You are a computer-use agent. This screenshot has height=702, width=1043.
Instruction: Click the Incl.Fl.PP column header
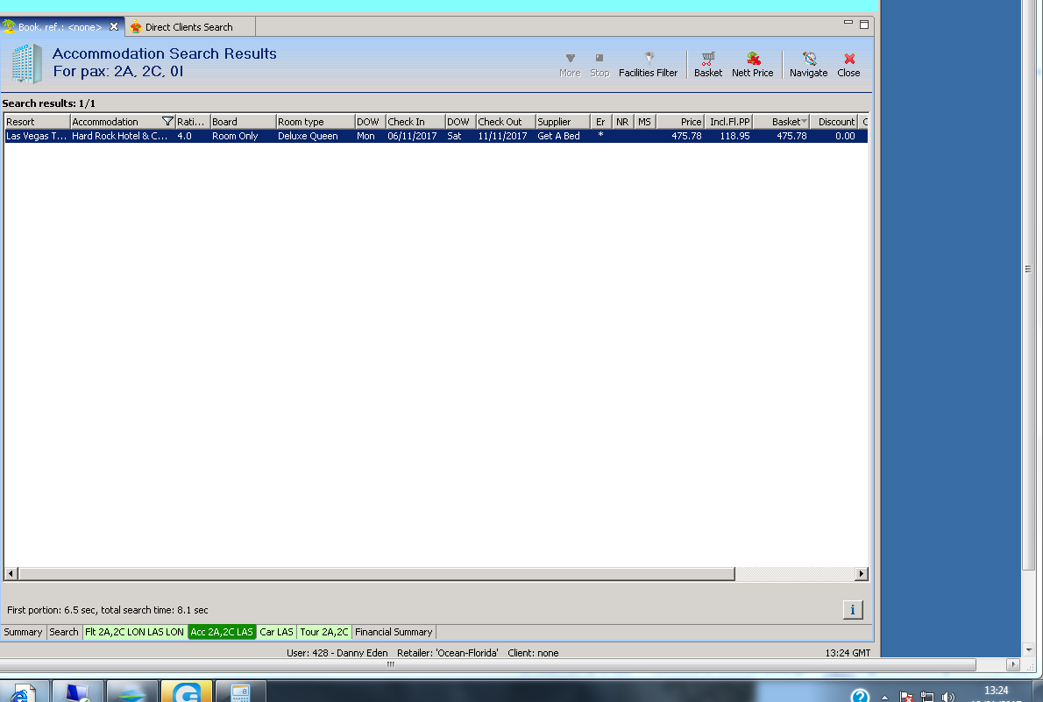pyautogui.click(x=728, y=122)
